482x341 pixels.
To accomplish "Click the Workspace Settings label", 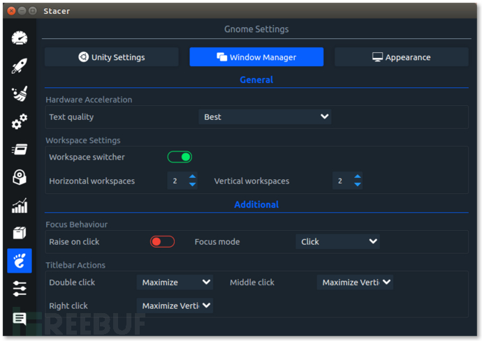I will coord(83,140).
